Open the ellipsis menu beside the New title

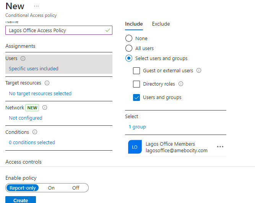pos(36,6)
